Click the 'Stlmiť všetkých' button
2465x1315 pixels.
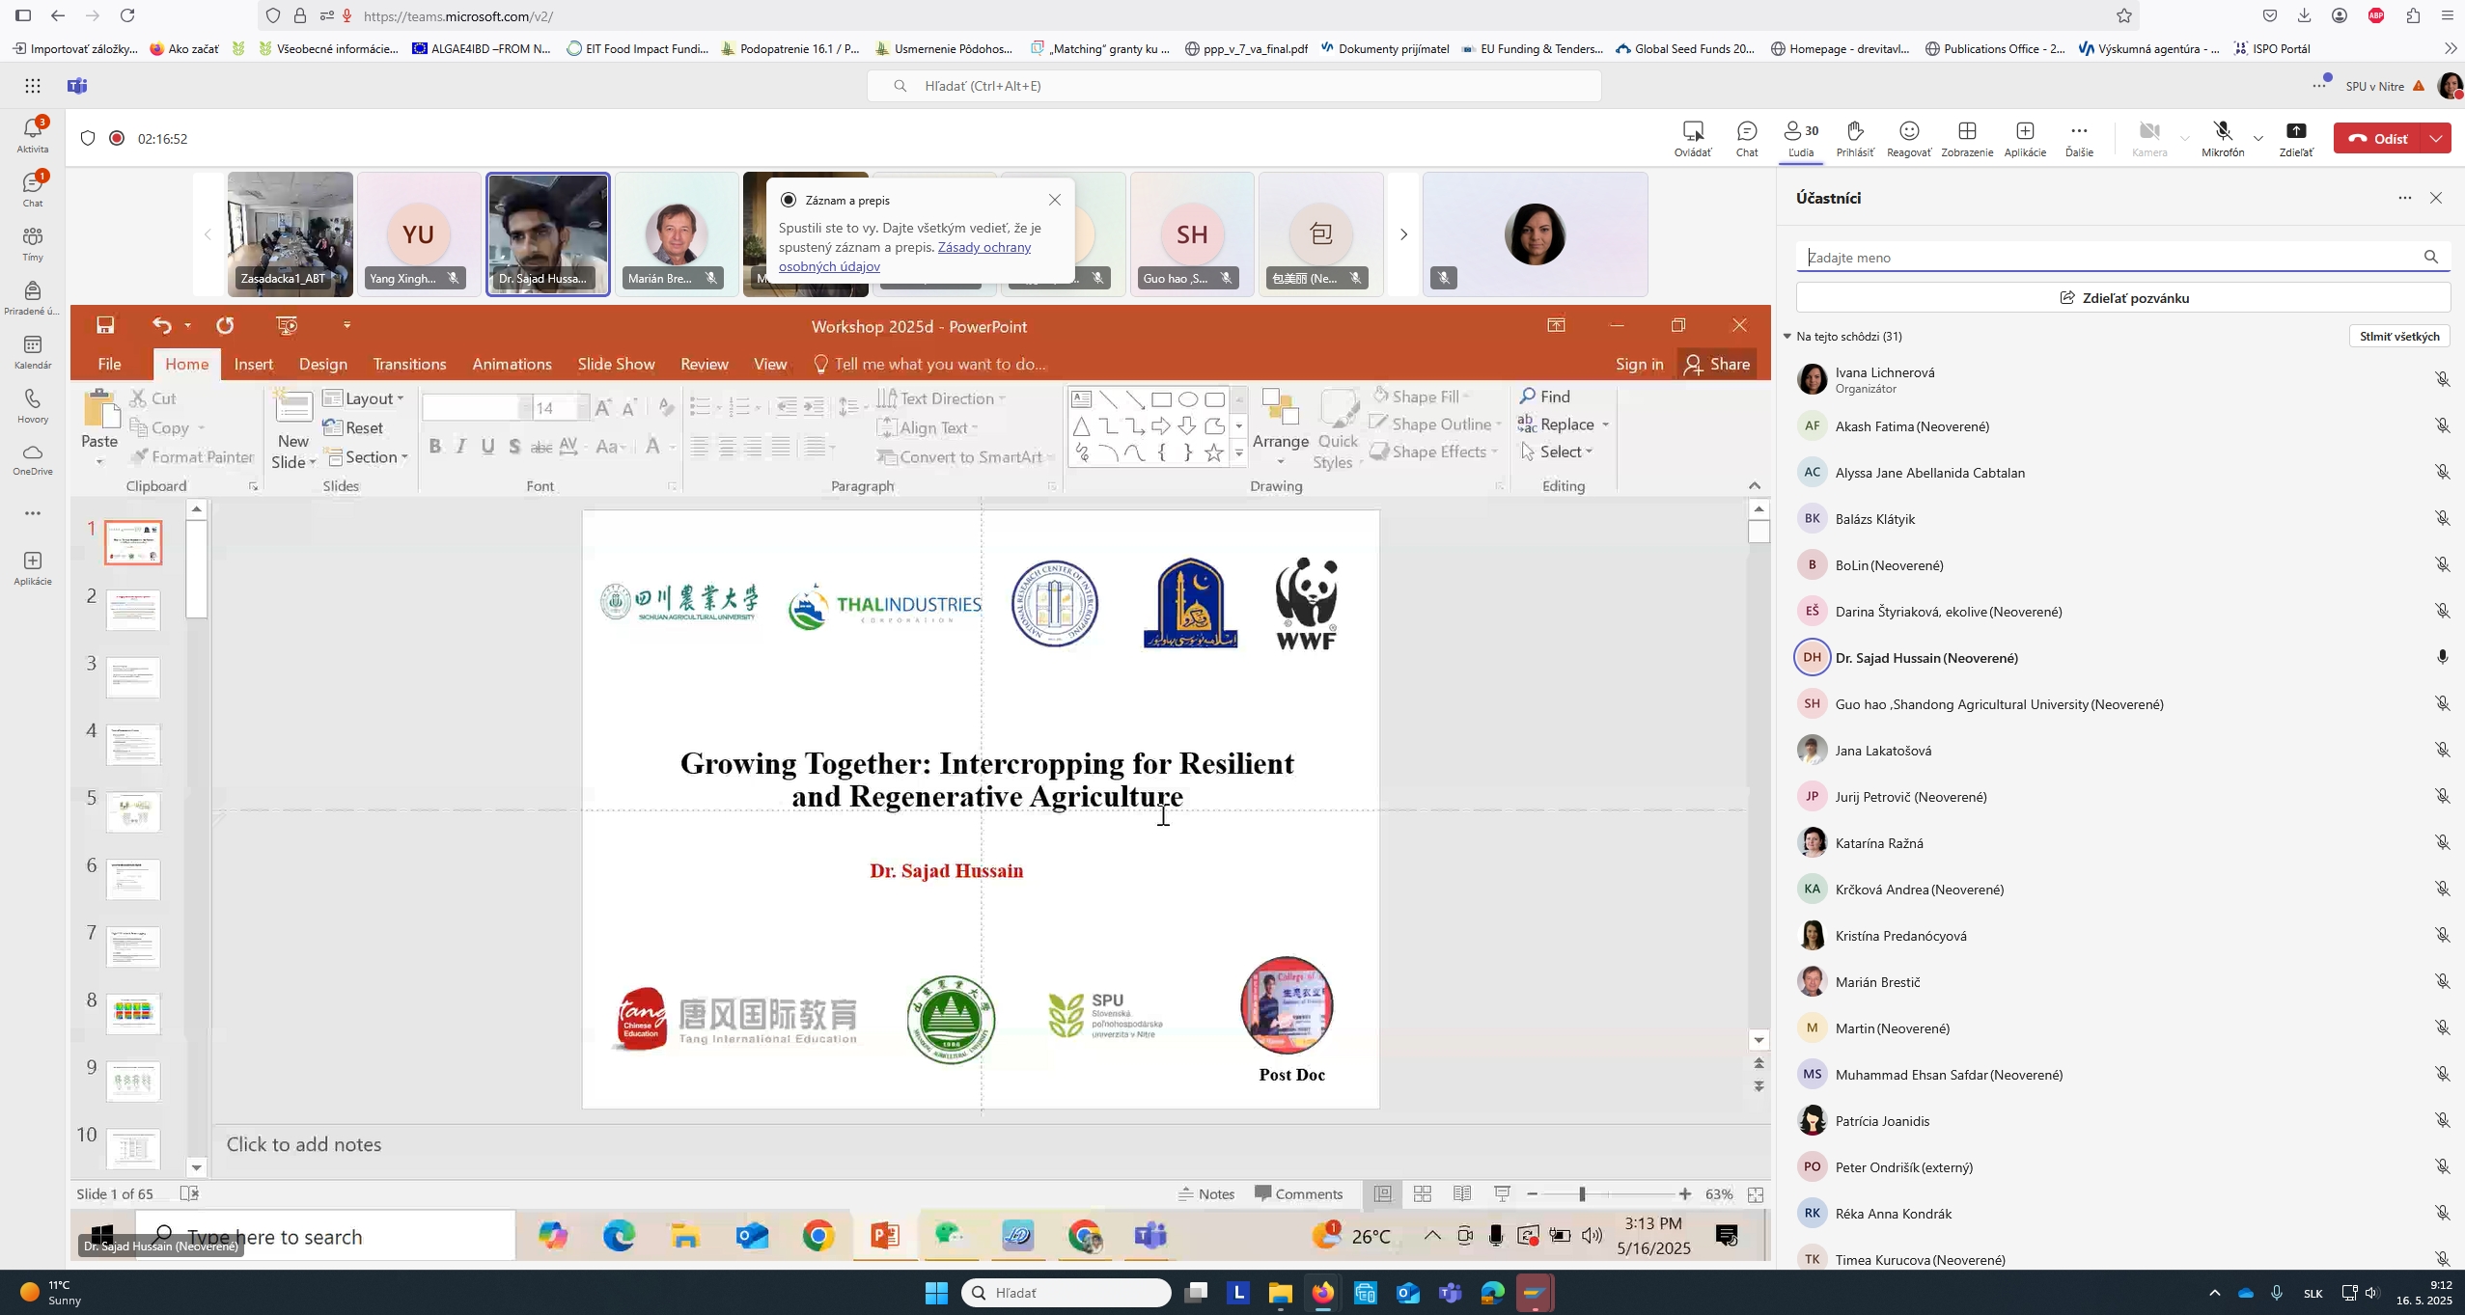(x=2398, y=337)
